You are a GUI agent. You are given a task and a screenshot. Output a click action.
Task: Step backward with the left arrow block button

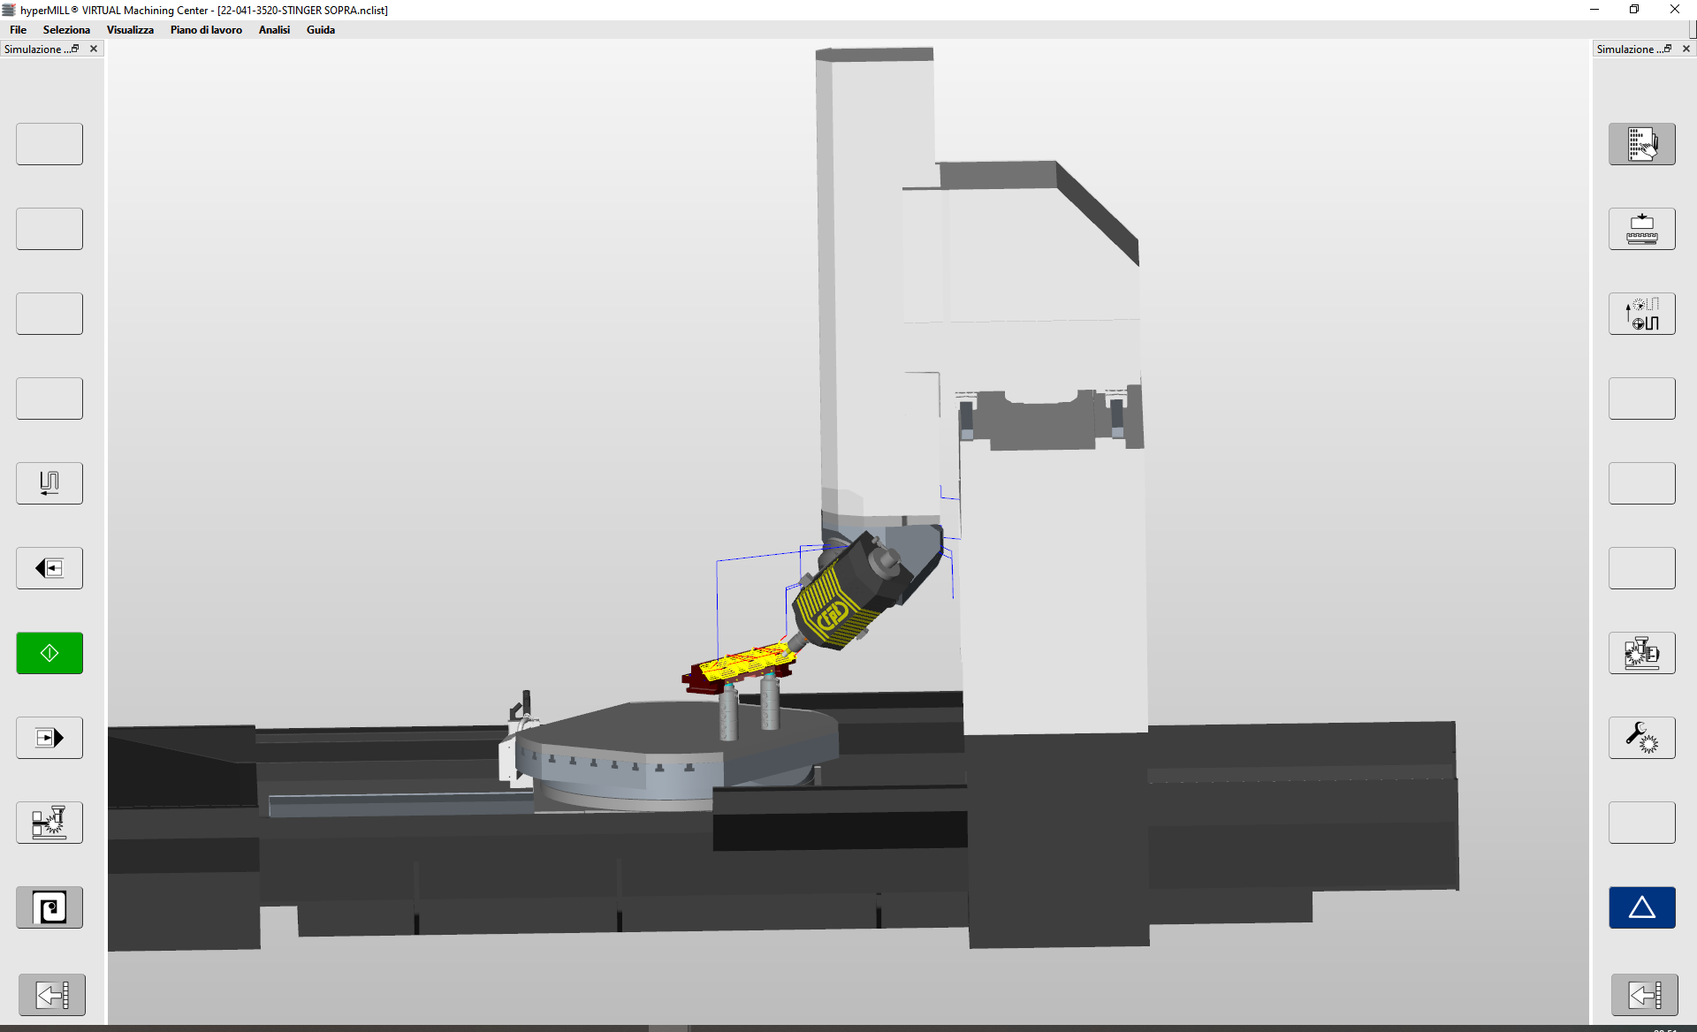click(x=49, y=568)
